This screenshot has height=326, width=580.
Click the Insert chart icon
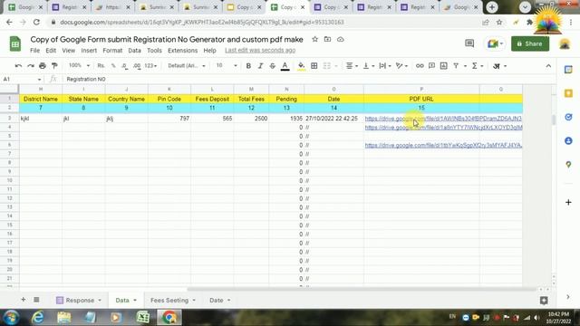(443, 66)
